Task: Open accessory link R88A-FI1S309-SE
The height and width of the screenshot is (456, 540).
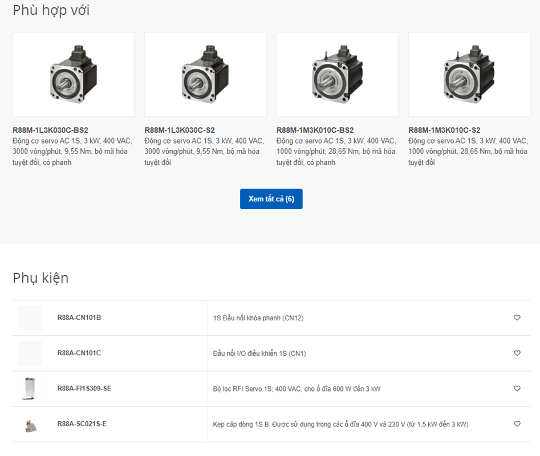Action: point(84,389)
